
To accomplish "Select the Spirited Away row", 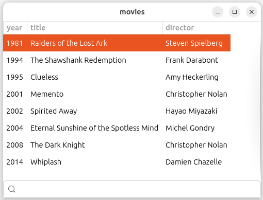I will click(x=117, y=111).
